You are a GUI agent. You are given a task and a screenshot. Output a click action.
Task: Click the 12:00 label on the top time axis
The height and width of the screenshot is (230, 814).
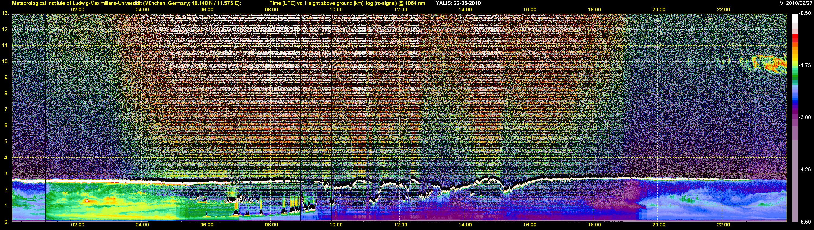[x=400, y=9]
